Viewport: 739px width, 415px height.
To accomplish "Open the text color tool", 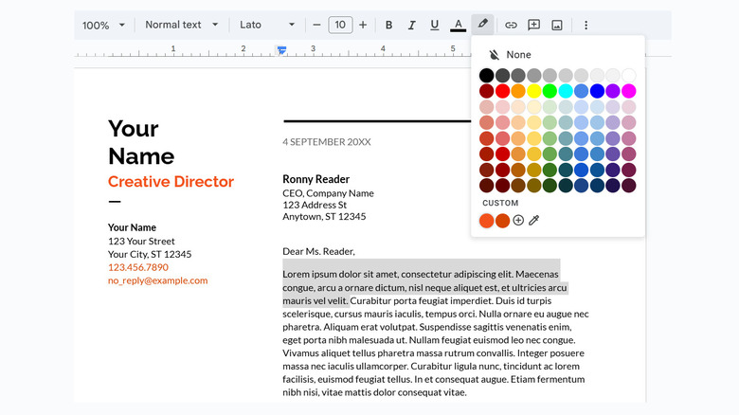I will 458,25.
